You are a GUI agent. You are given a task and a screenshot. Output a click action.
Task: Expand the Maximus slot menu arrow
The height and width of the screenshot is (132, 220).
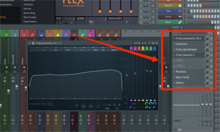(174, 72)
